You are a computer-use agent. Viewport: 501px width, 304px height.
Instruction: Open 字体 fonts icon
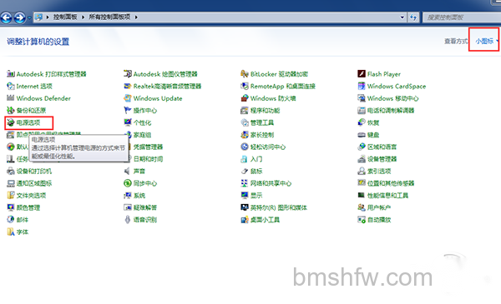coord(11,232)
